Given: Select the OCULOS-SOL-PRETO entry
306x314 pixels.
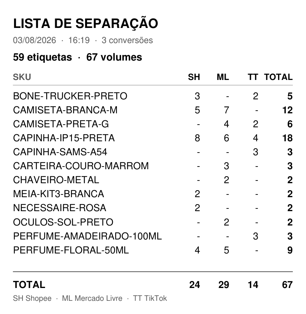Looking at the screenshot, I should coord(153,222).
